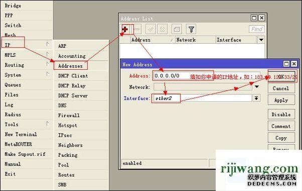
Task: Select Accounting in the IP submenu
Action: click(x=81, y=56)
